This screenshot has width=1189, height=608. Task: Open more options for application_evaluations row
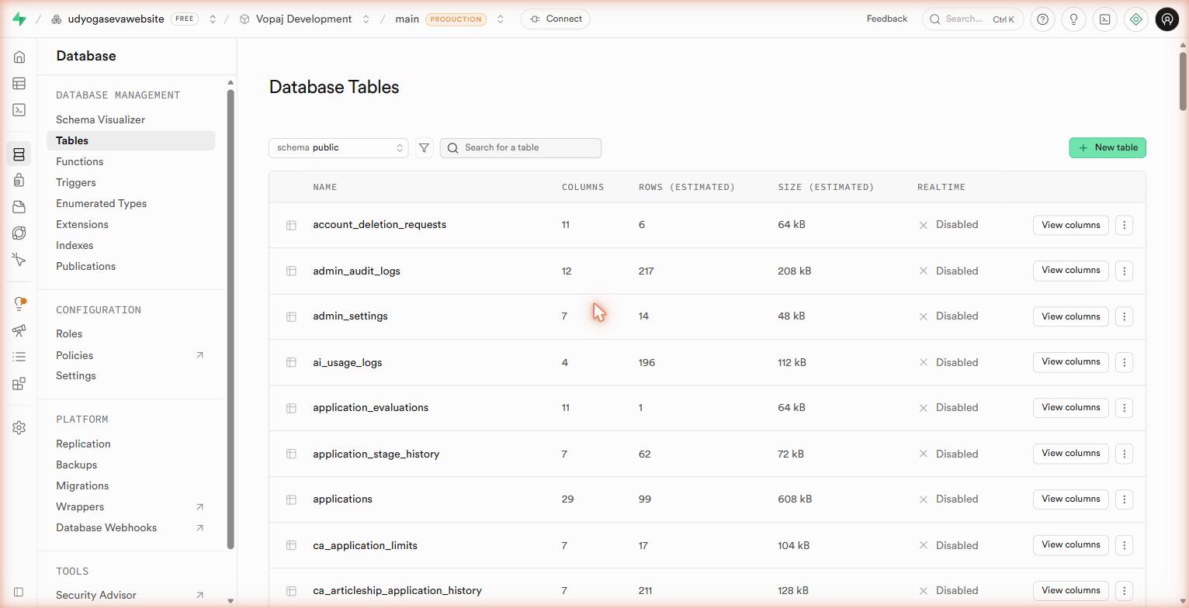pos(1124,408)
